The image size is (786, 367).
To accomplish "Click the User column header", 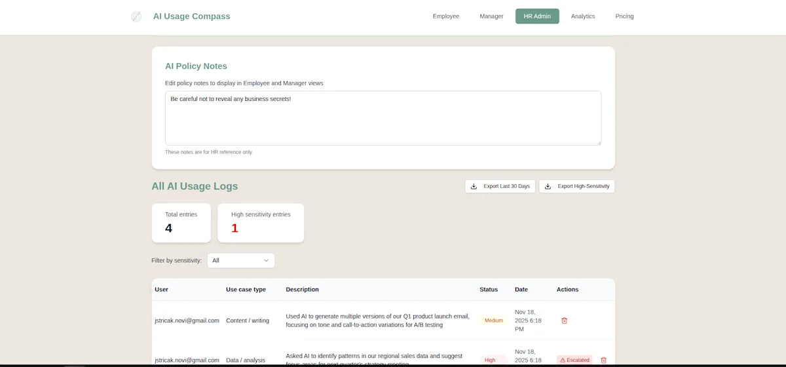I will click(162, 289).
